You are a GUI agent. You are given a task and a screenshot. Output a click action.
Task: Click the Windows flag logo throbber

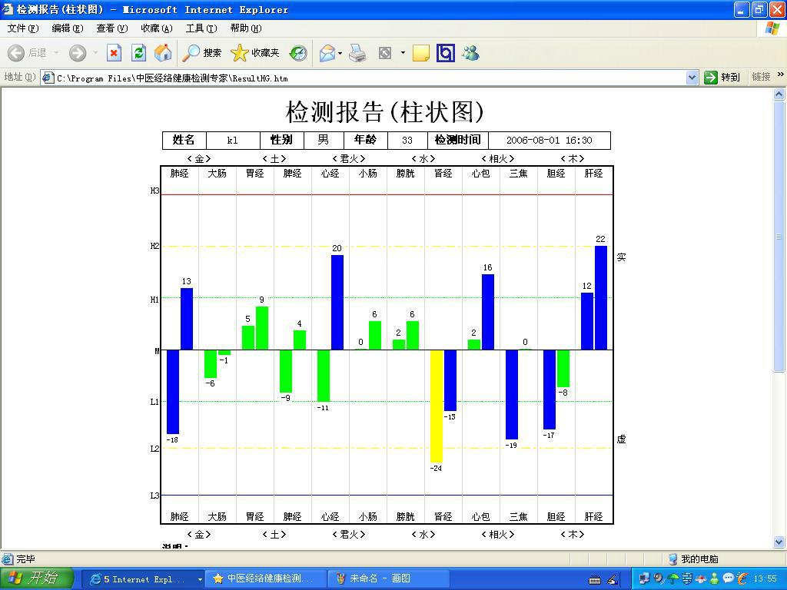(772, 28)
